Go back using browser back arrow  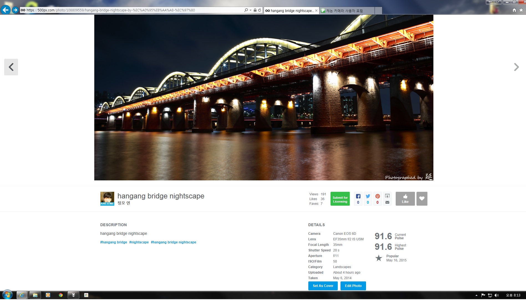(x=6, y=10)
